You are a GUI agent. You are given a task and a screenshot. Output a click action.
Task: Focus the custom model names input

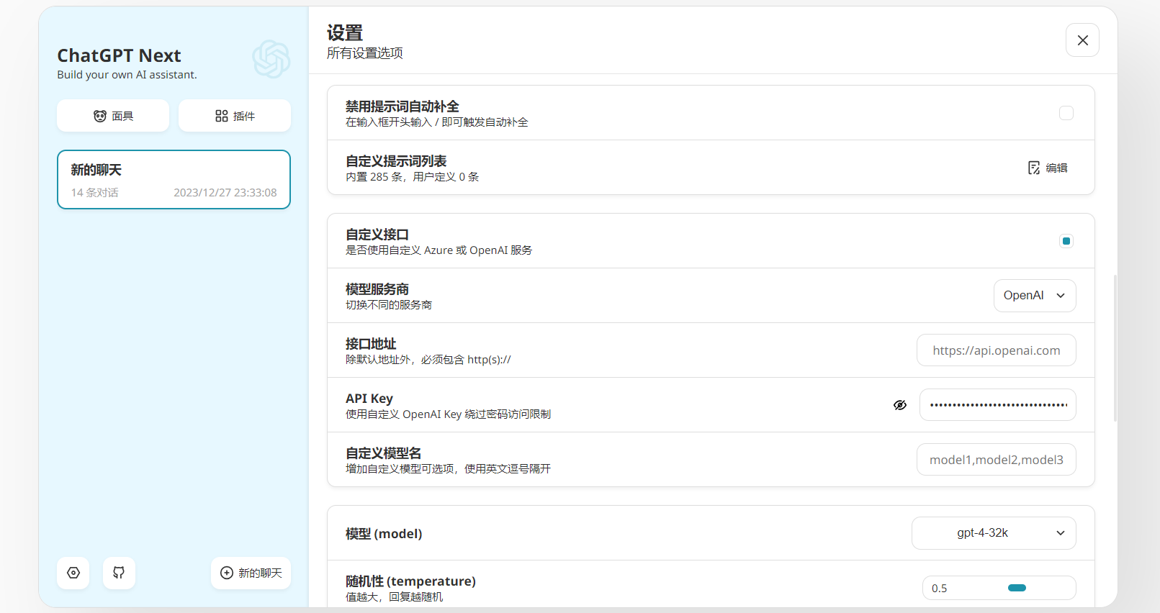pyautogui.click(x=997, y=460)
